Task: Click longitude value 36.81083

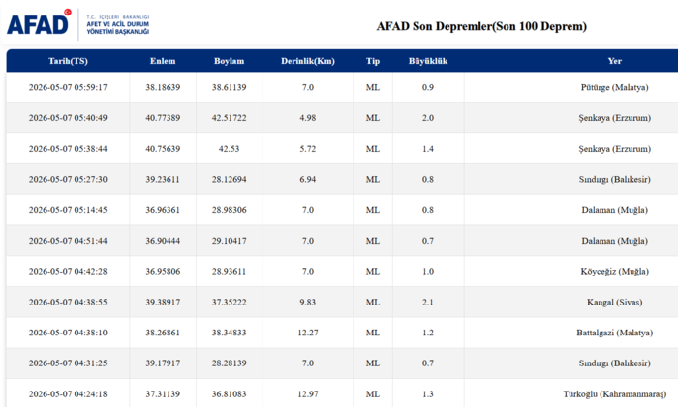Action: [x=229, y=394]
